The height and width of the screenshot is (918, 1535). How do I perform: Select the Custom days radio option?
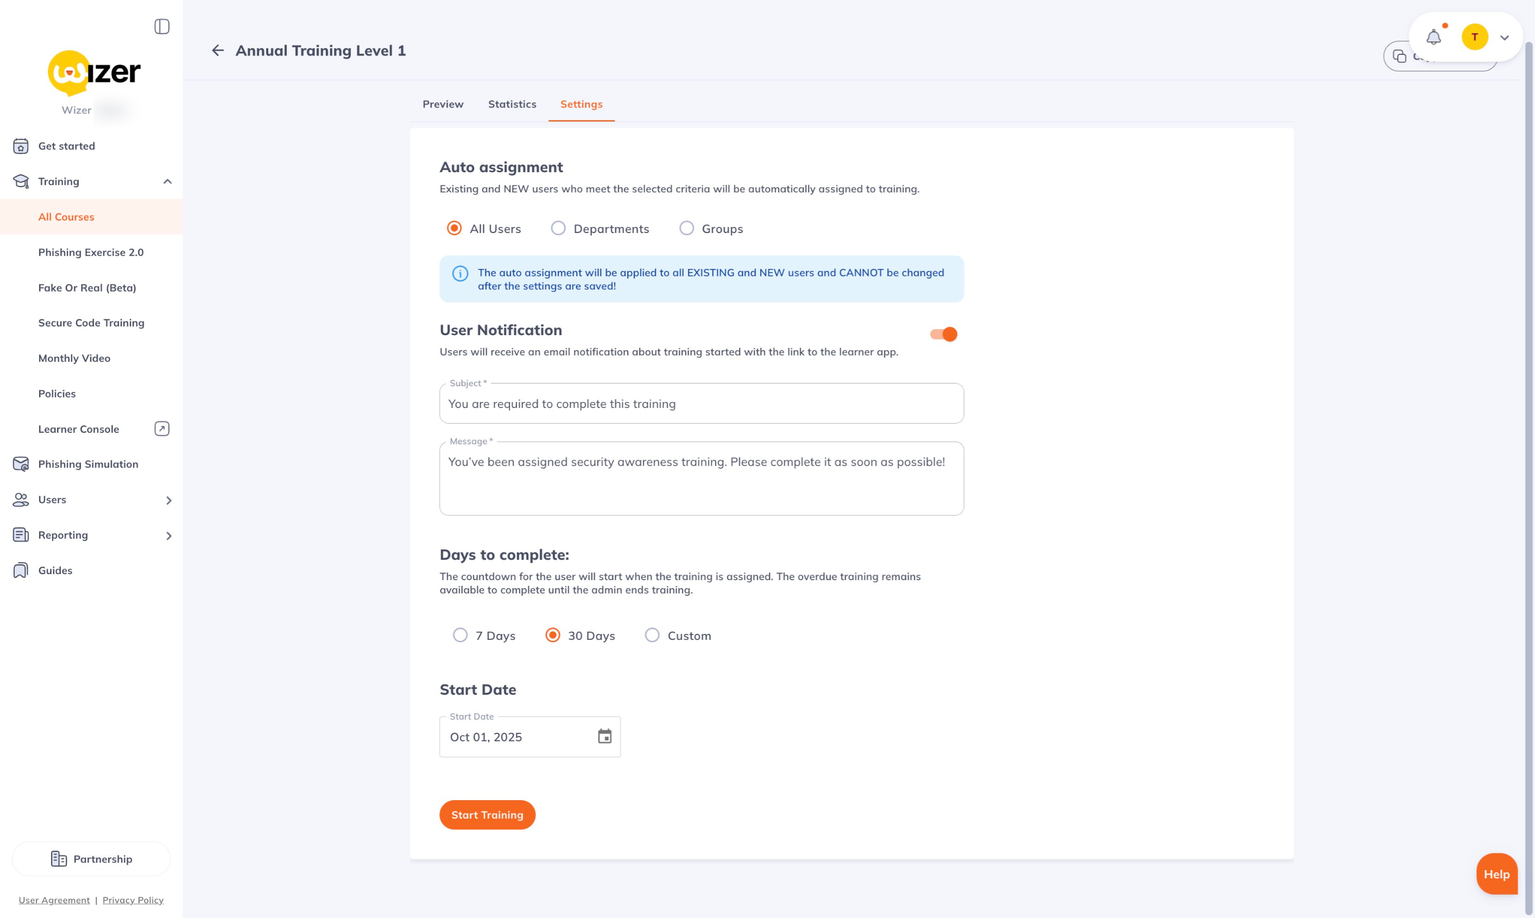click(x=652, y=636)
